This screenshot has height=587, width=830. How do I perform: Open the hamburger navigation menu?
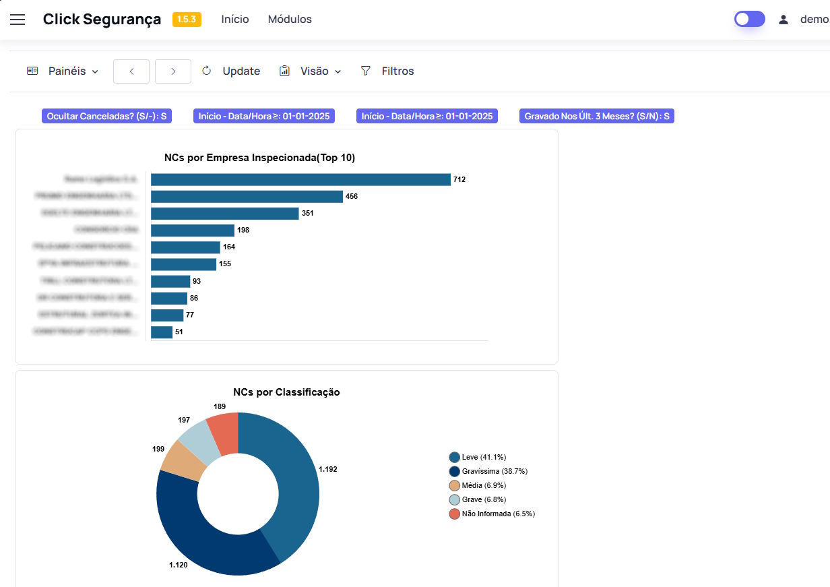coord(18,20)
